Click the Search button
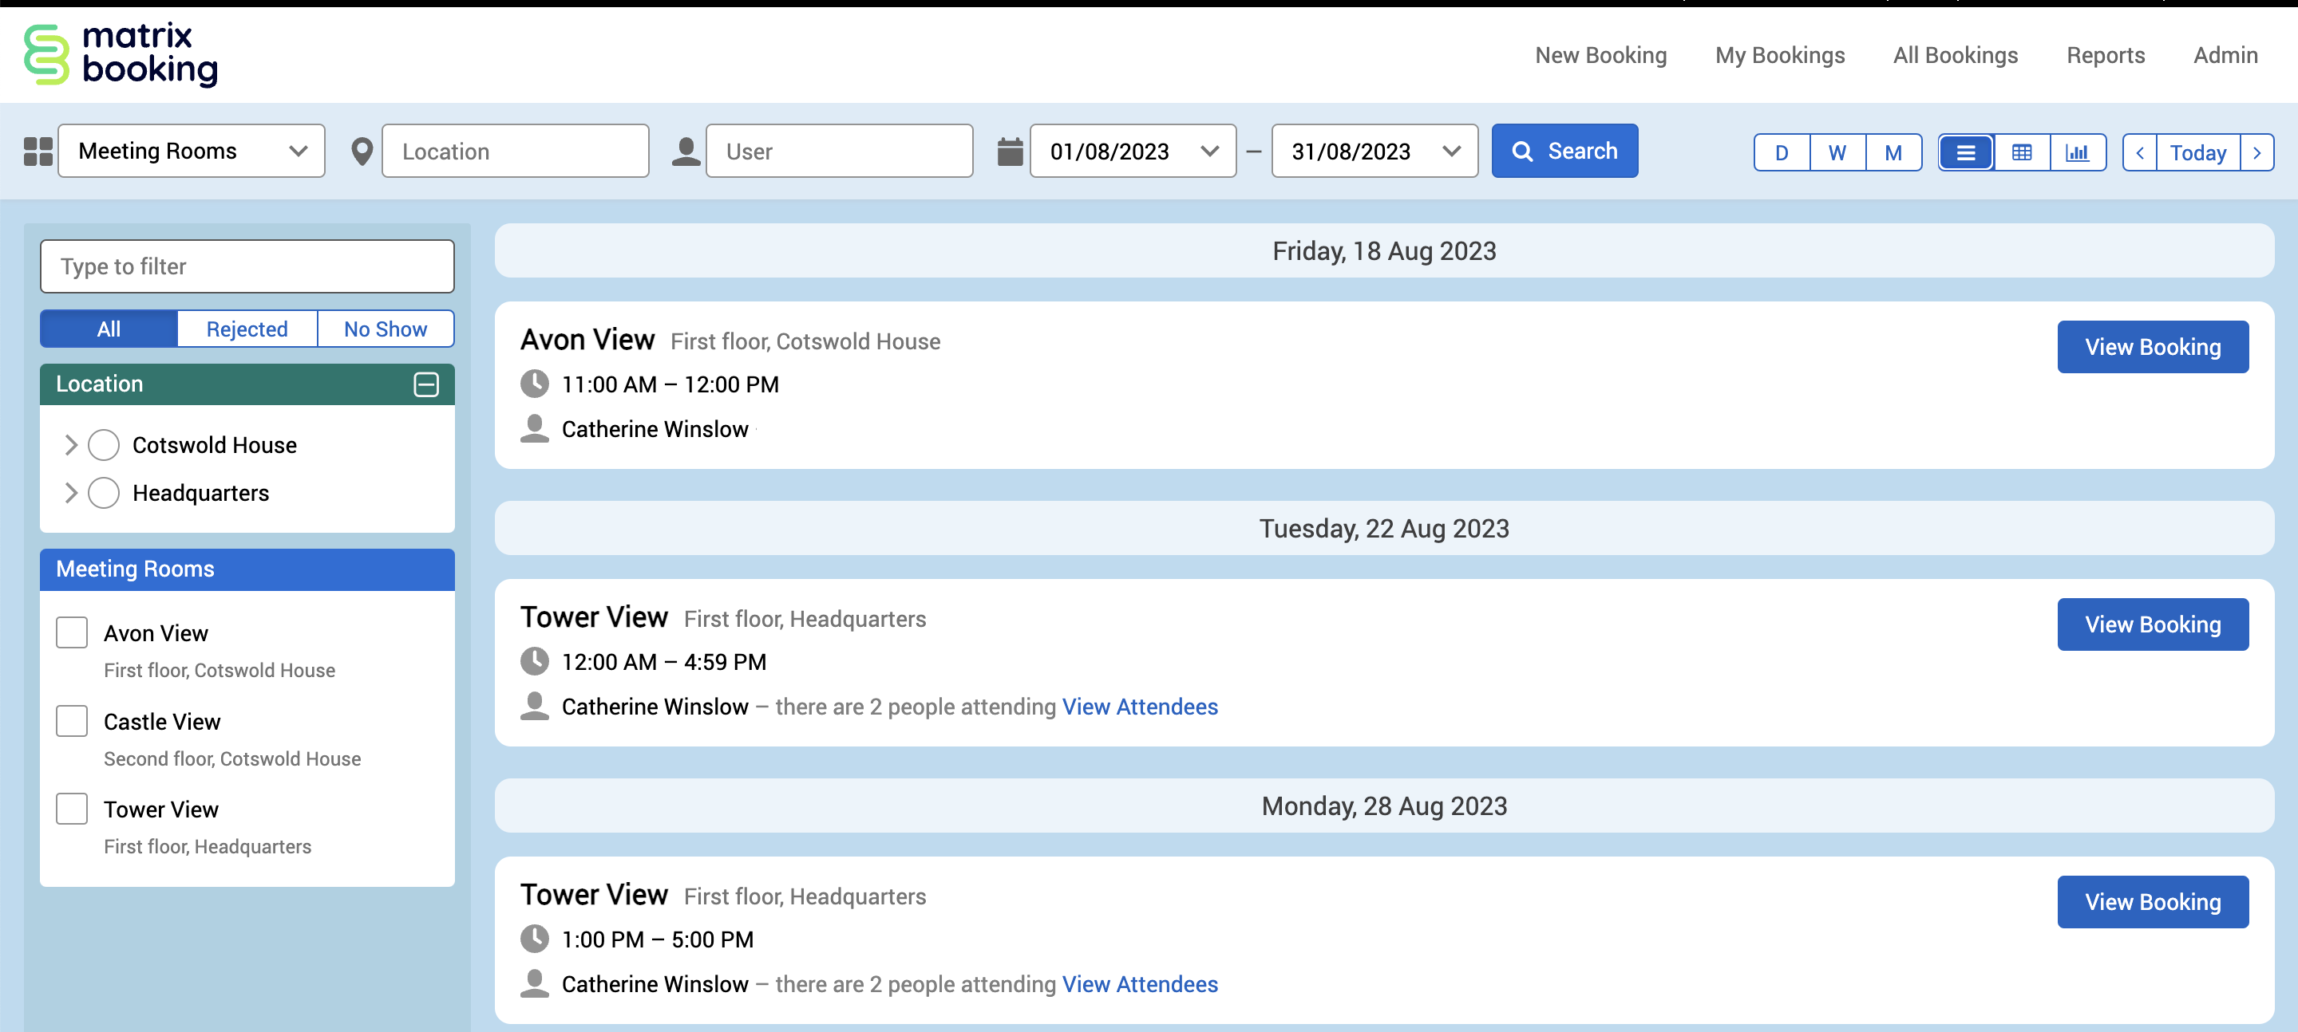 (x=1564, y=152)
